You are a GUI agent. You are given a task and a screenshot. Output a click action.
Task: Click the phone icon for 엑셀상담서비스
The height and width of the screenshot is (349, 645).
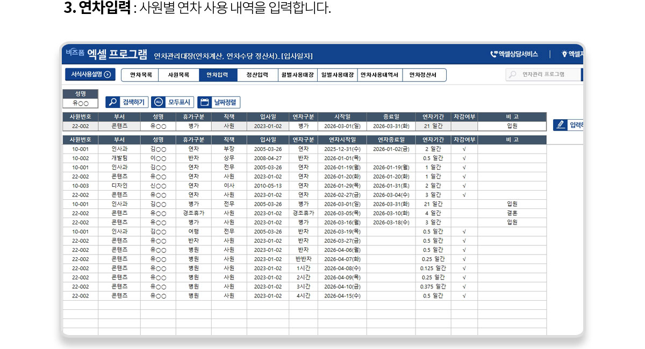(x=493, y=54)
